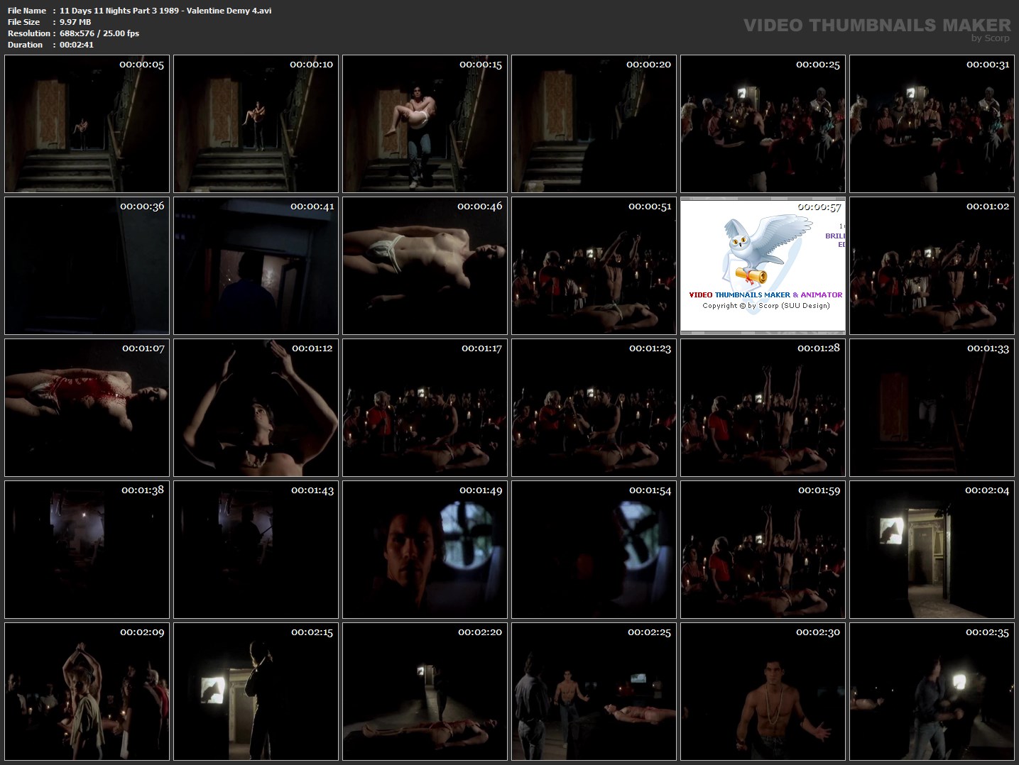Open the shirtless man frame at 00:02:30

coord(763,691)
